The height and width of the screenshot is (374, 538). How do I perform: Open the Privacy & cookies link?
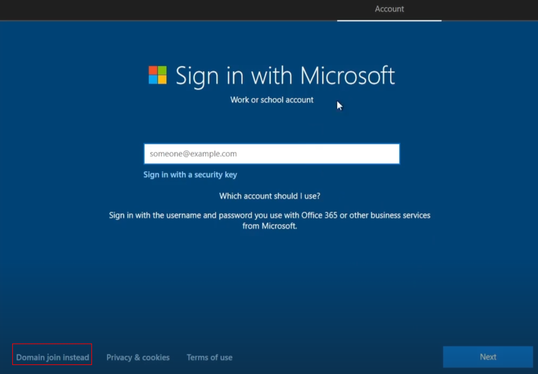138,357
